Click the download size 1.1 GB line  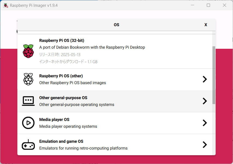click(68, 62)
